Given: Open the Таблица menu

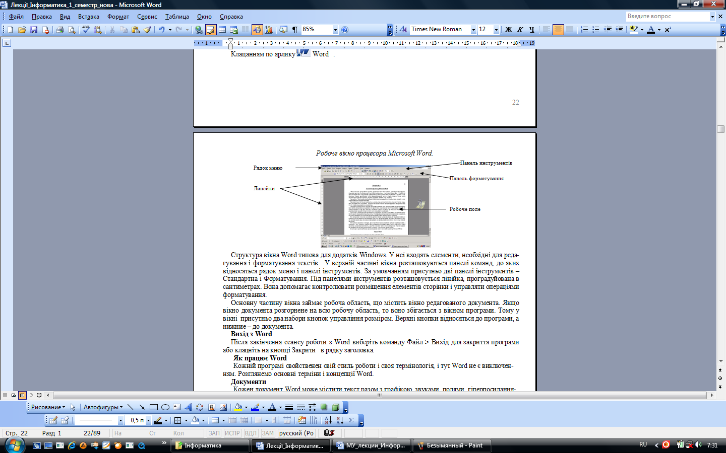Looking at the screenshot, I should coord(177,17).
